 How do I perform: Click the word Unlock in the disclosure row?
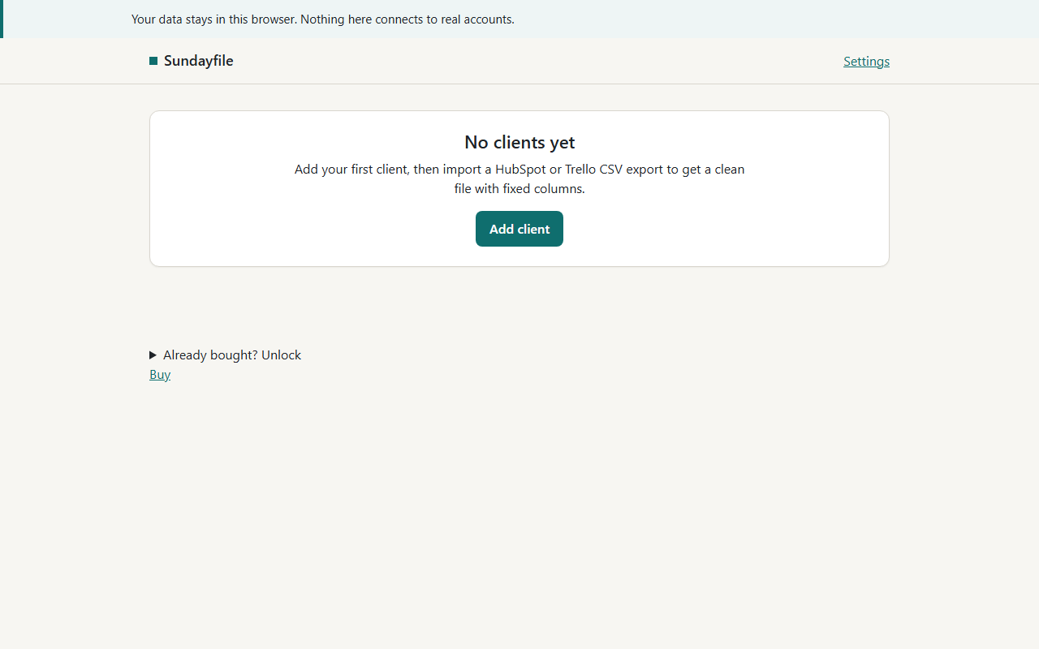coord(281,355)
